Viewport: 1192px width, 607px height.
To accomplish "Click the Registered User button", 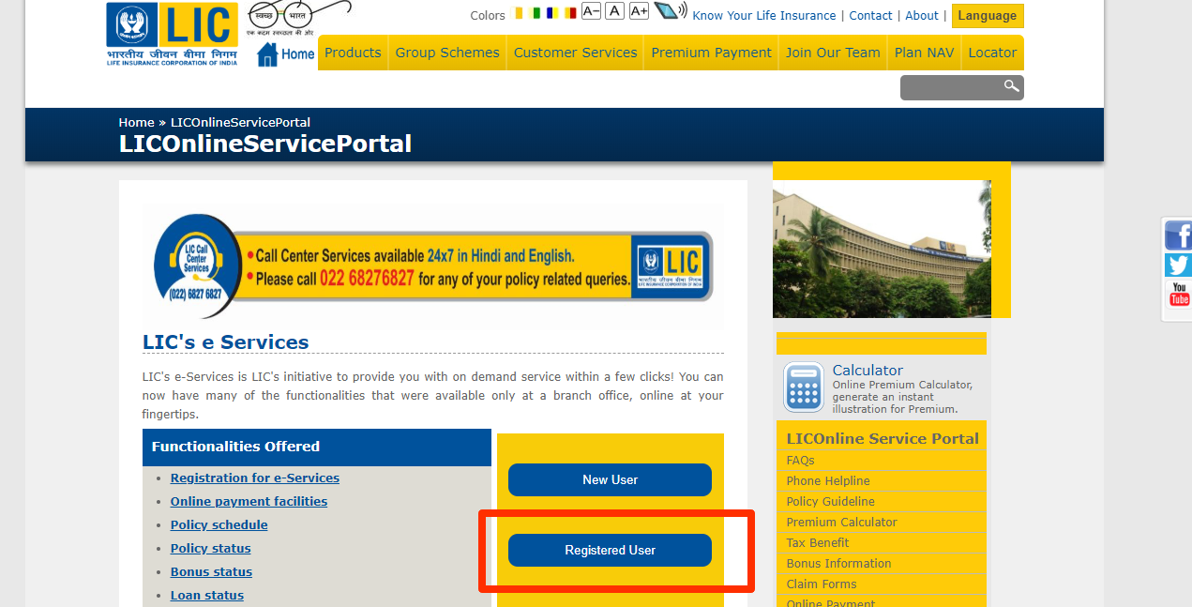I will (x=610, y=551).
